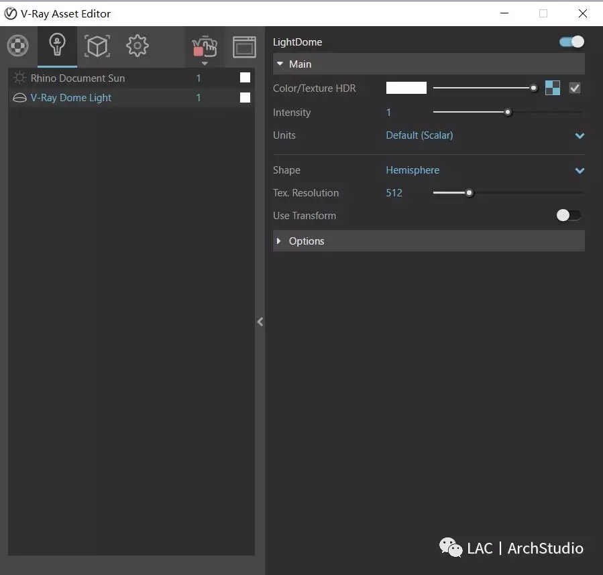603x575 pixels.
Task: Open the Settings gear tab
Action: pos(138,46)
